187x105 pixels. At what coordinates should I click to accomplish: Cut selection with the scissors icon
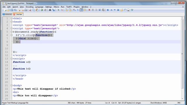tap(30, 10)
